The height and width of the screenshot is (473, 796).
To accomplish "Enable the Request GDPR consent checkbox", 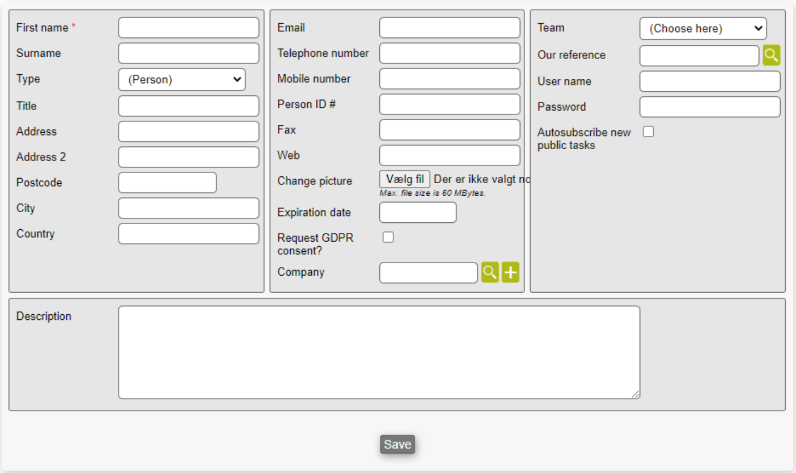I will [388, 238].
